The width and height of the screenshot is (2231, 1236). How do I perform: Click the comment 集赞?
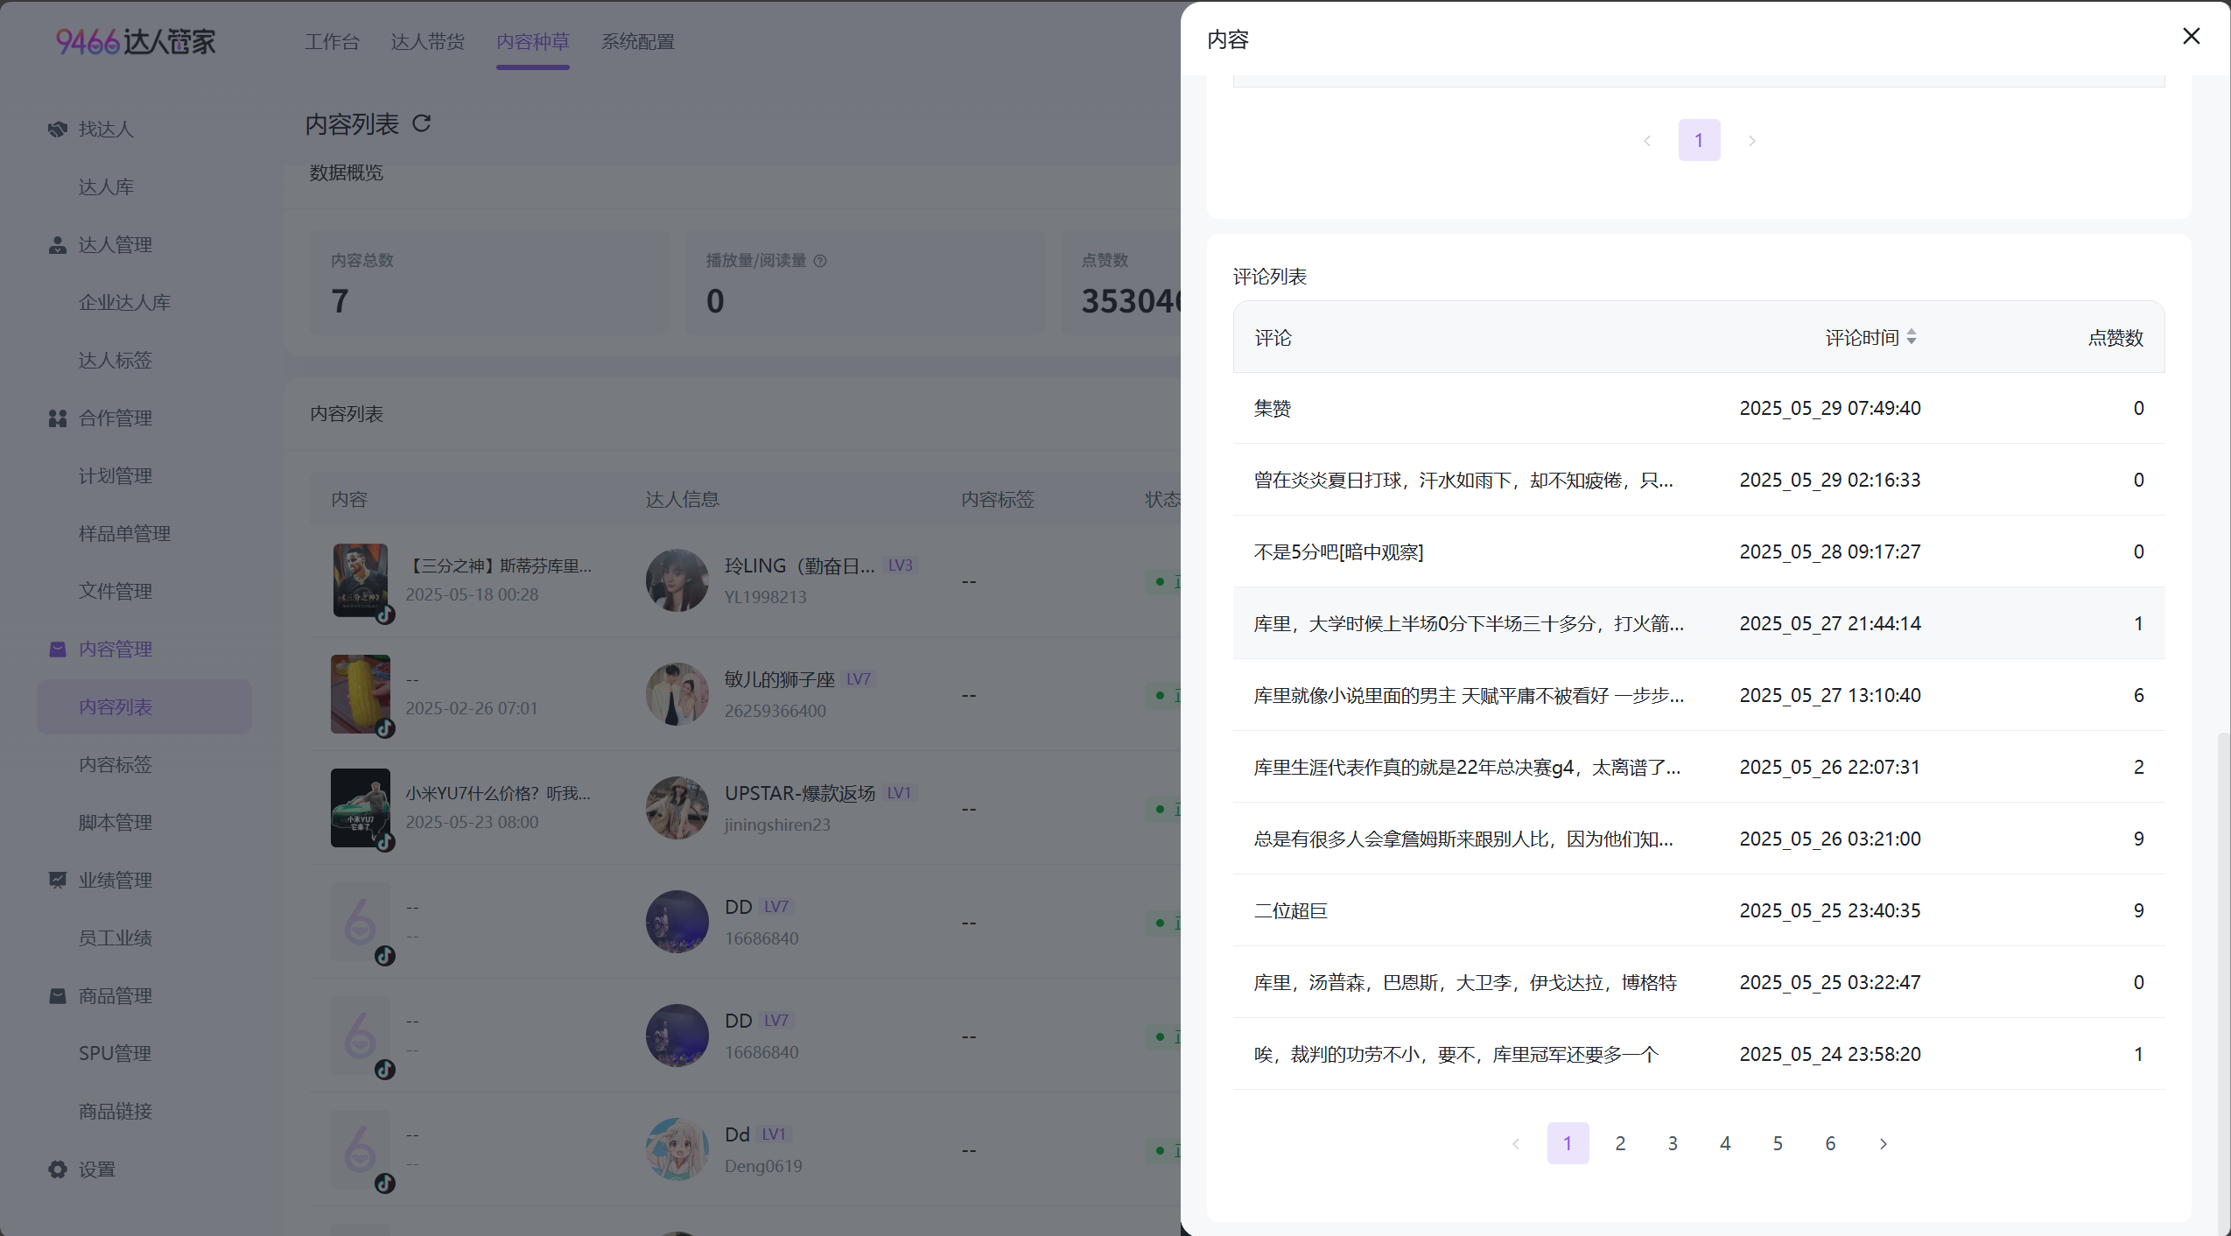click(1272, 409)
